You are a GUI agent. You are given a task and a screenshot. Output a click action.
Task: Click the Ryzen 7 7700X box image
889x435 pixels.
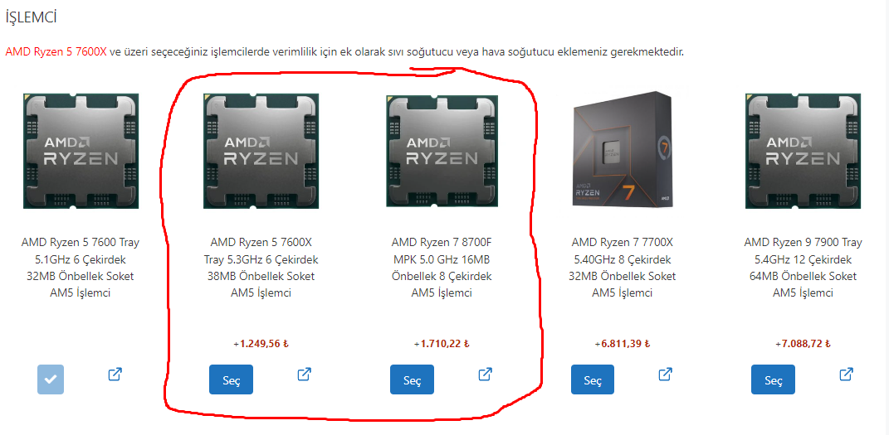(623, 149)
